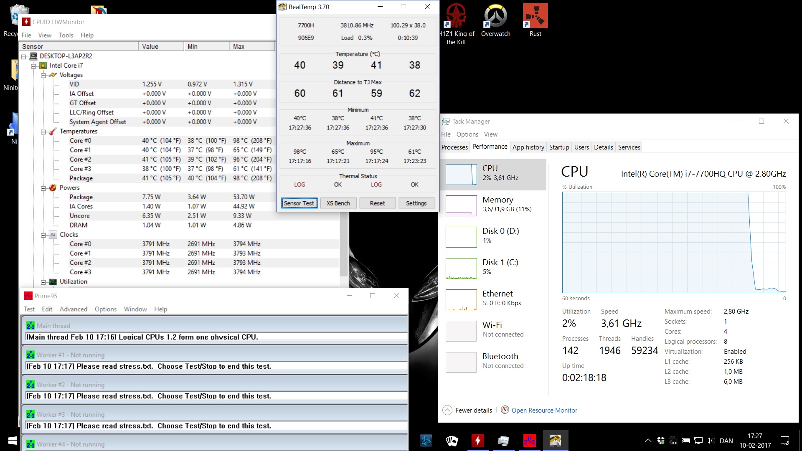Click the DAN input language indicator
Image resolution: width=802 pixels, height=451 pixels.
[x=726, y=441]
